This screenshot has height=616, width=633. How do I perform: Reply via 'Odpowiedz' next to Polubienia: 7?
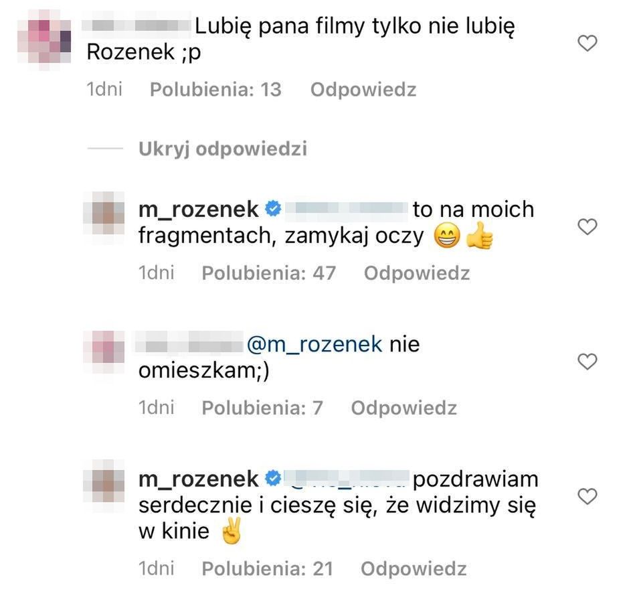[403, 408]
